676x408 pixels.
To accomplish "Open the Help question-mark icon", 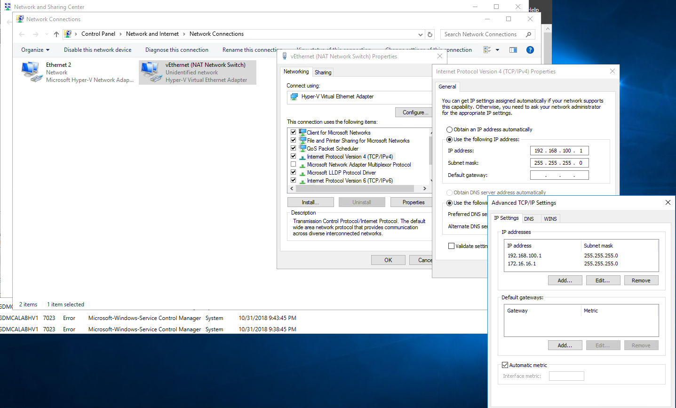I will pyautogui.click(x=530, y=50).
